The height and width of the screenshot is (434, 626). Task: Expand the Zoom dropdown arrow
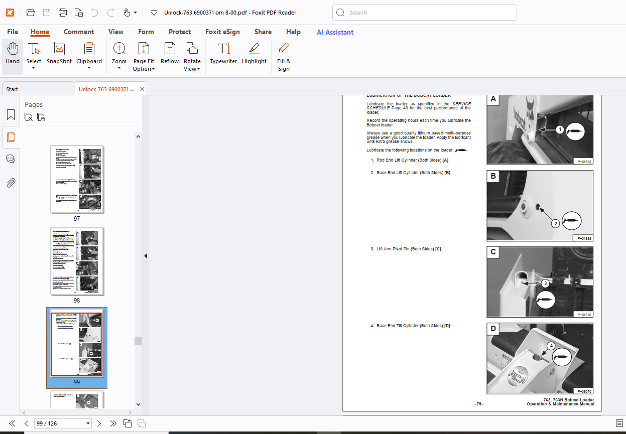119,68
